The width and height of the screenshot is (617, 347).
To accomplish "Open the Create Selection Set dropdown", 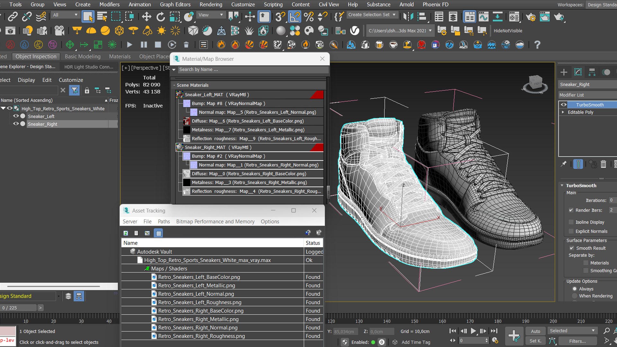I will coord(372,15).
